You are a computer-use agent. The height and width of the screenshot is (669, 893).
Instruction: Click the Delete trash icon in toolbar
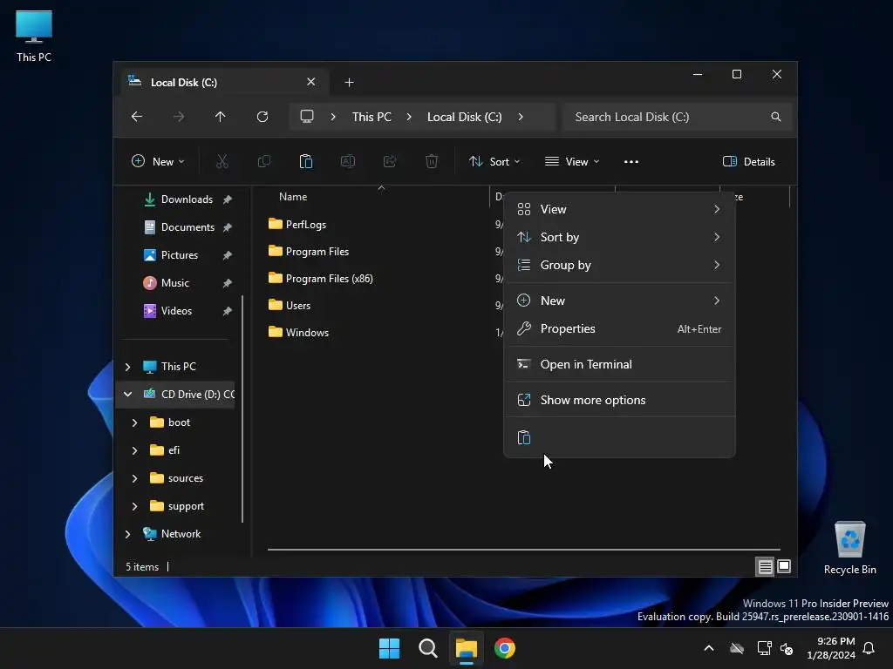(432, 161)
